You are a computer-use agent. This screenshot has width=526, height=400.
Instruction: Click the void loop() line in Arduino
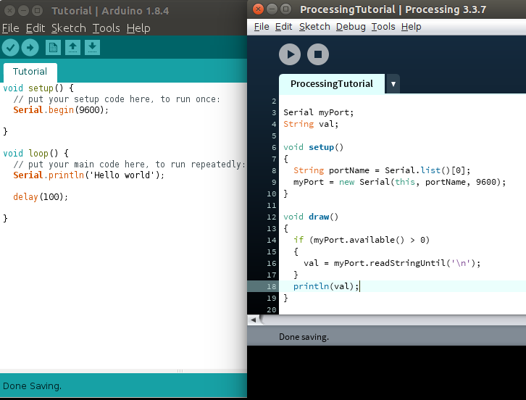pos(36,154)
